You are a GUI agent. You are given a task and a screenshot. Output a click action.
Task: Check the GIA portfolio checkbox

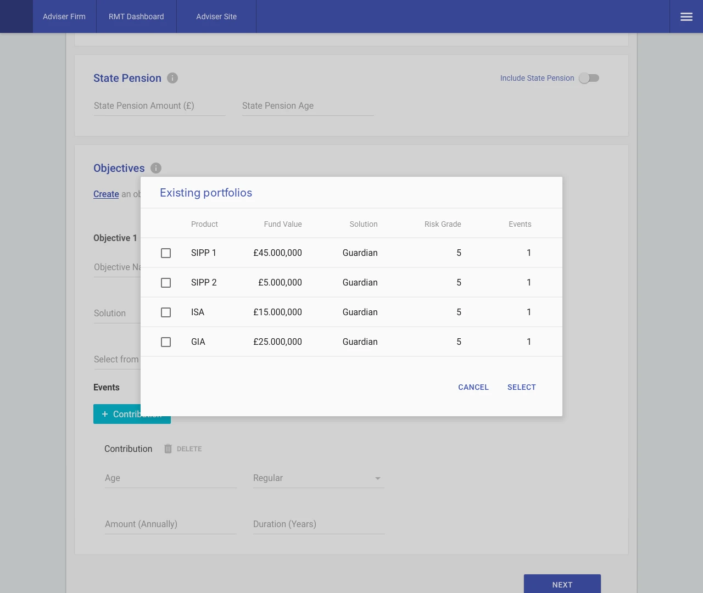(166, 342)
